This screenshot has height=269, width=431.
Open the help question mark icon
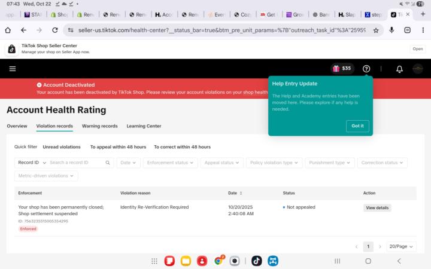[x=366, y=69]
